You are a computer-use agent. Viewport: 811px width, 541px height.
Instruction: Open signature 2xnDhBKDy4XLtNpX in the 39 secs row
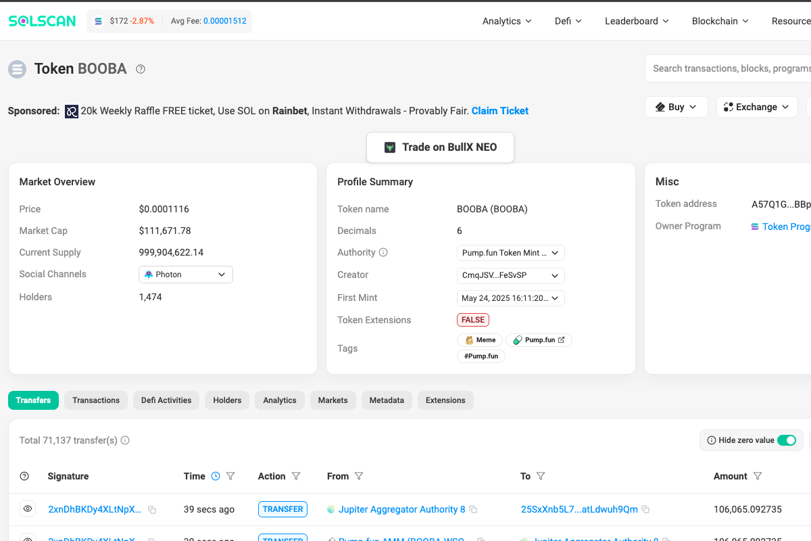coord(95,509)
